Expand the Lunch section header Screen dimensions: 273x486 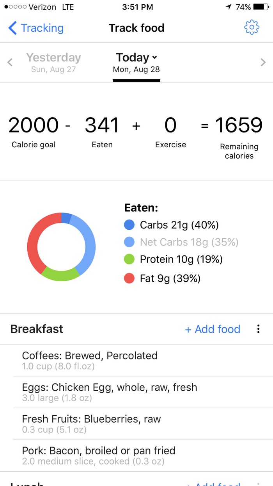click(x=27, y=483)
